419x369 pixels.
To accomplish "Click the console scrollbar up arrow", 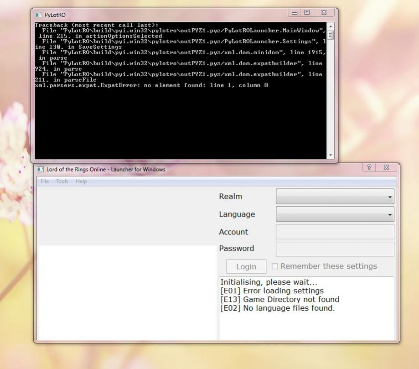I will click(x=331, y=26).
